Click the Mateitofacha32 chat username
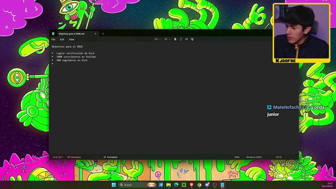Screen dimensions: 336x189 [x=290, y=107]
